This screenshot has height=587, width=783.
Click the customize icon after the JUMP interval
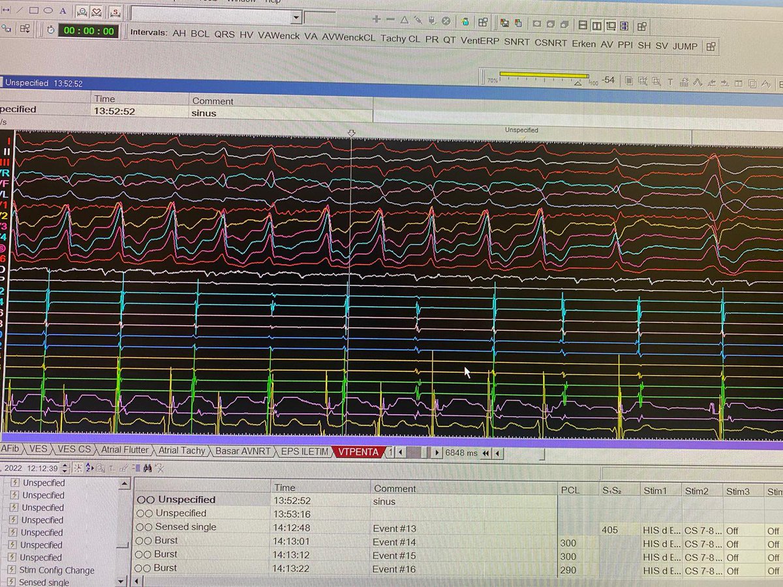click(x=711, y=46)
